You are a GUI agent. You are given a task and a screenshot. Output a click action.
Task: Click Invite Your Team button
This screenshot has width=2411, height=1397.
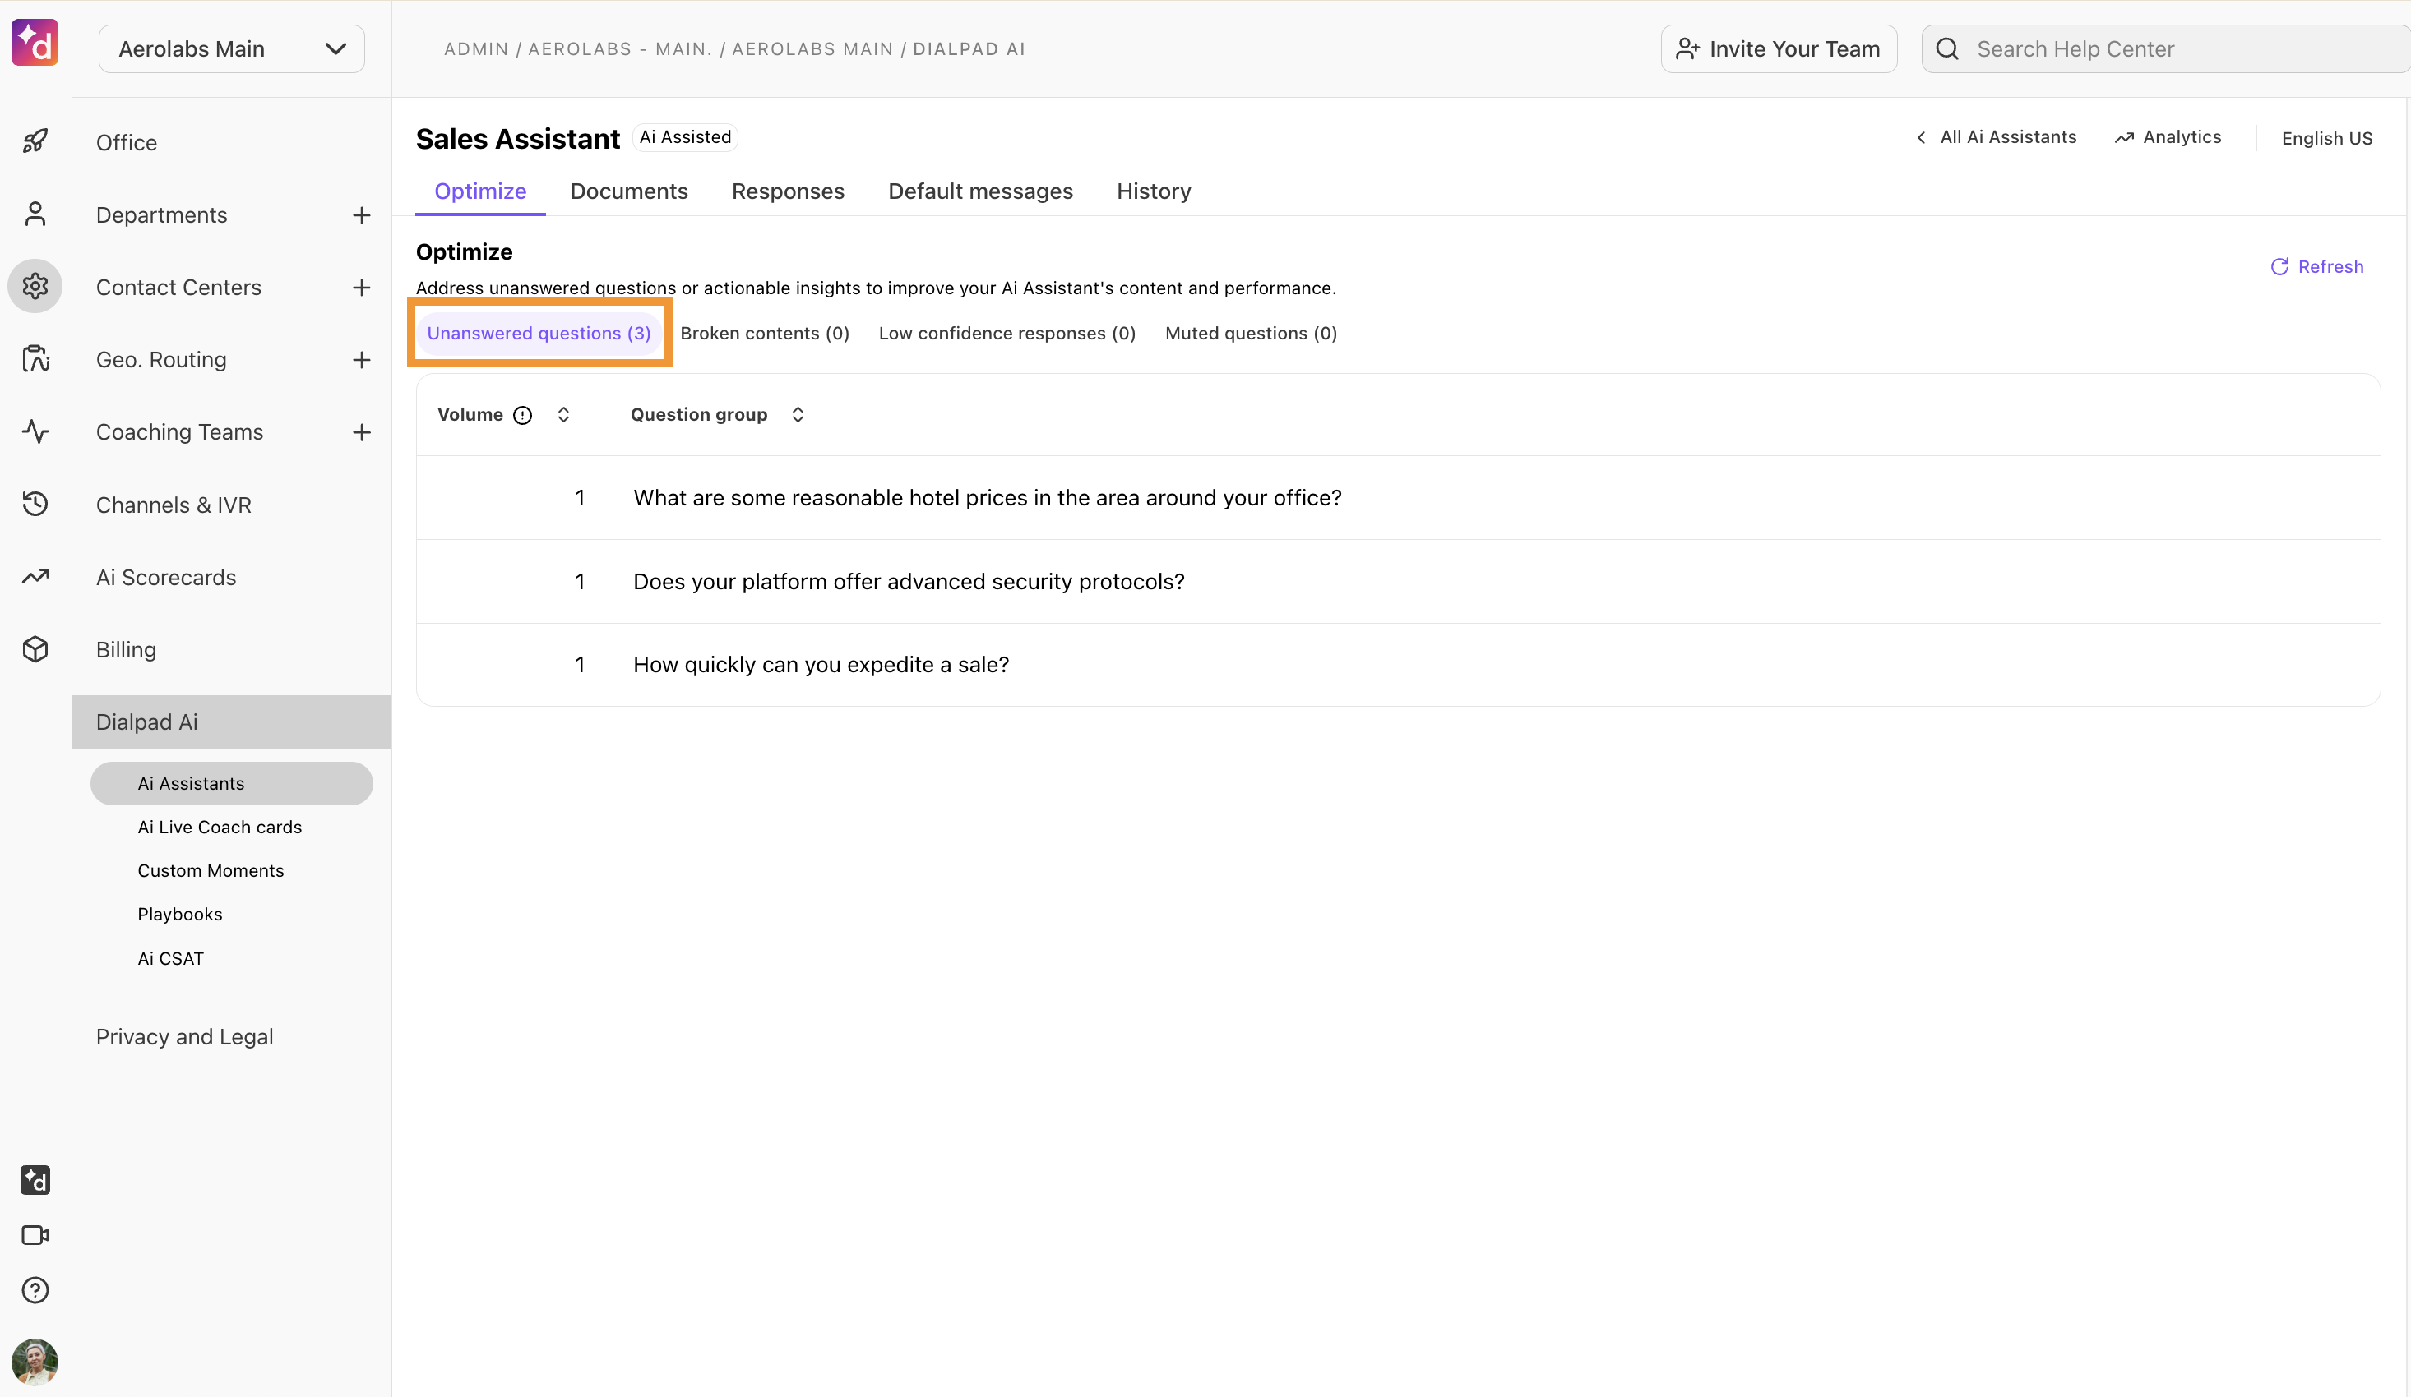pyautogui.click(x=1779, y=48)
